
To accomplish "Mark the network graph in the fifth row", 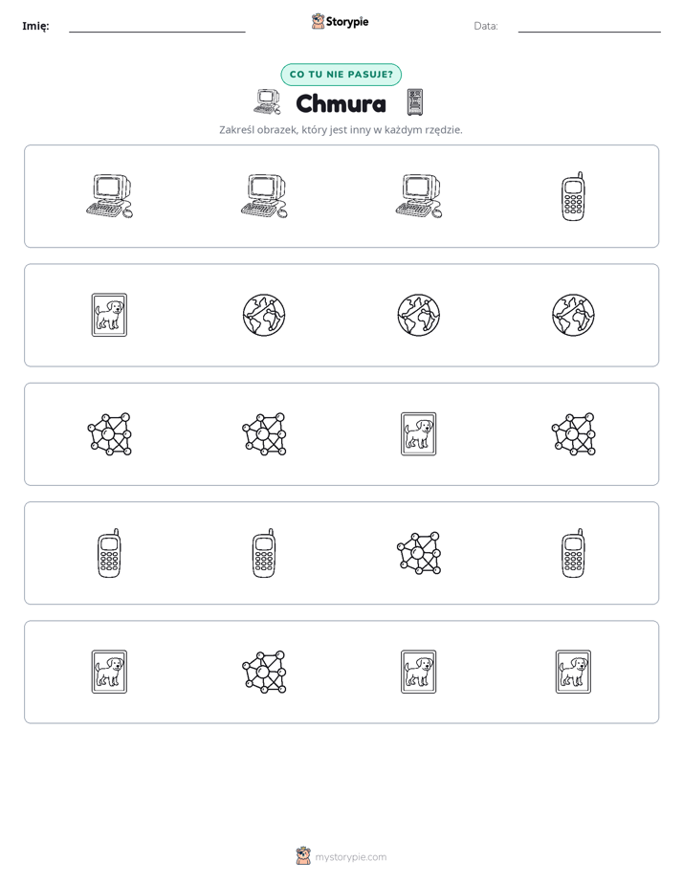I will [264, 672].
